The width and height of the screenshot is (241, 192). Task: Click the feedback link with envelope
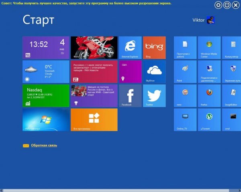(40, 146)
